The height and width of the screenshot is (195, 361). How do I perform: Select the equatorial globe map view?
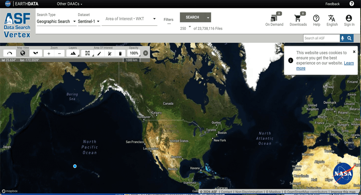[x=23, y=53]
